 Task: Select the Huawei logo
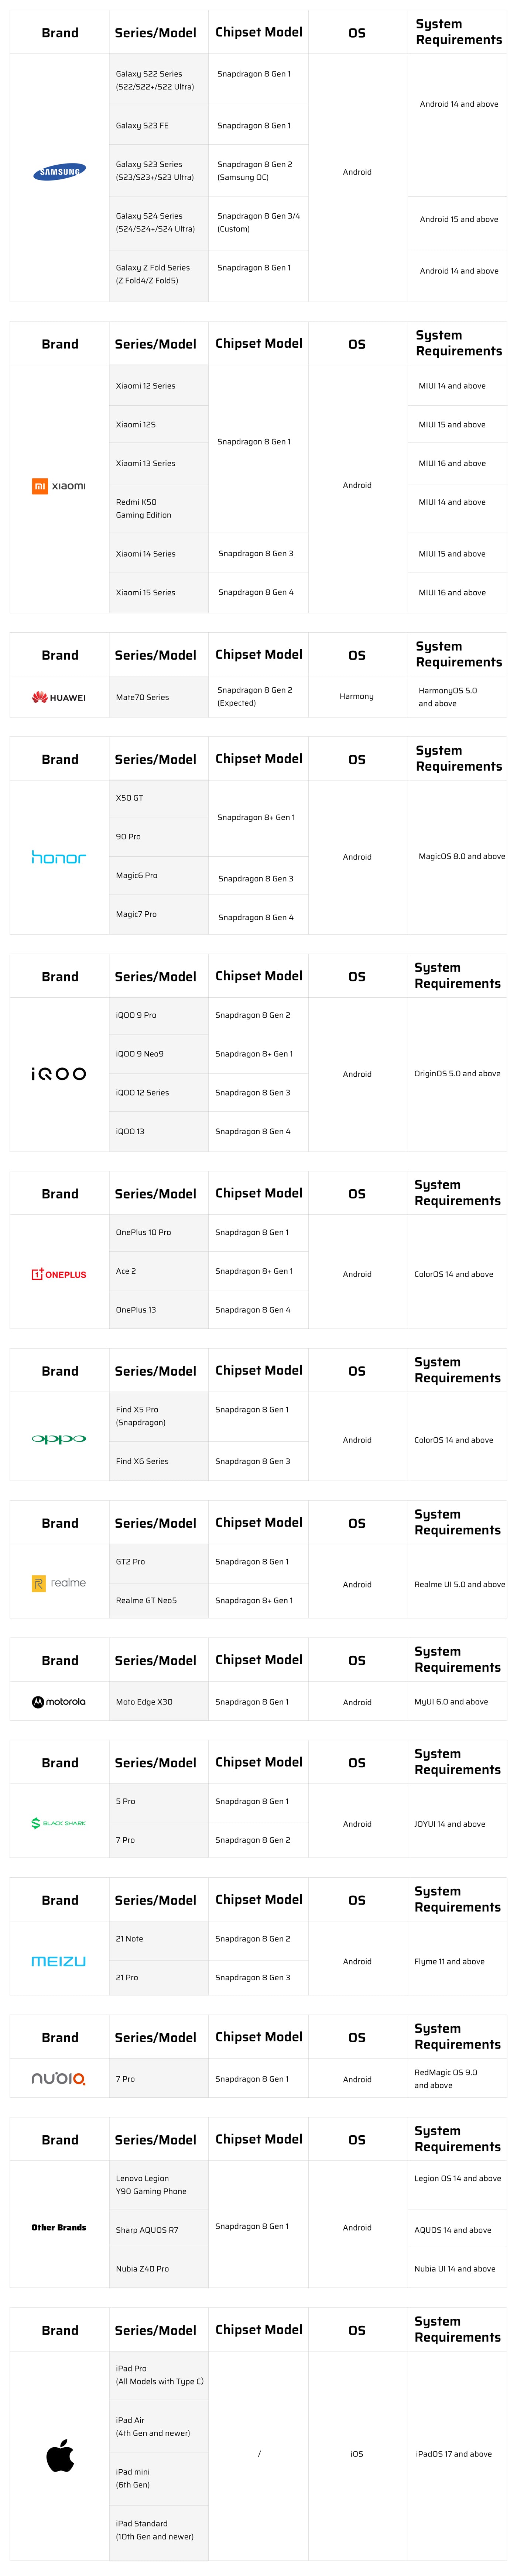59,697
